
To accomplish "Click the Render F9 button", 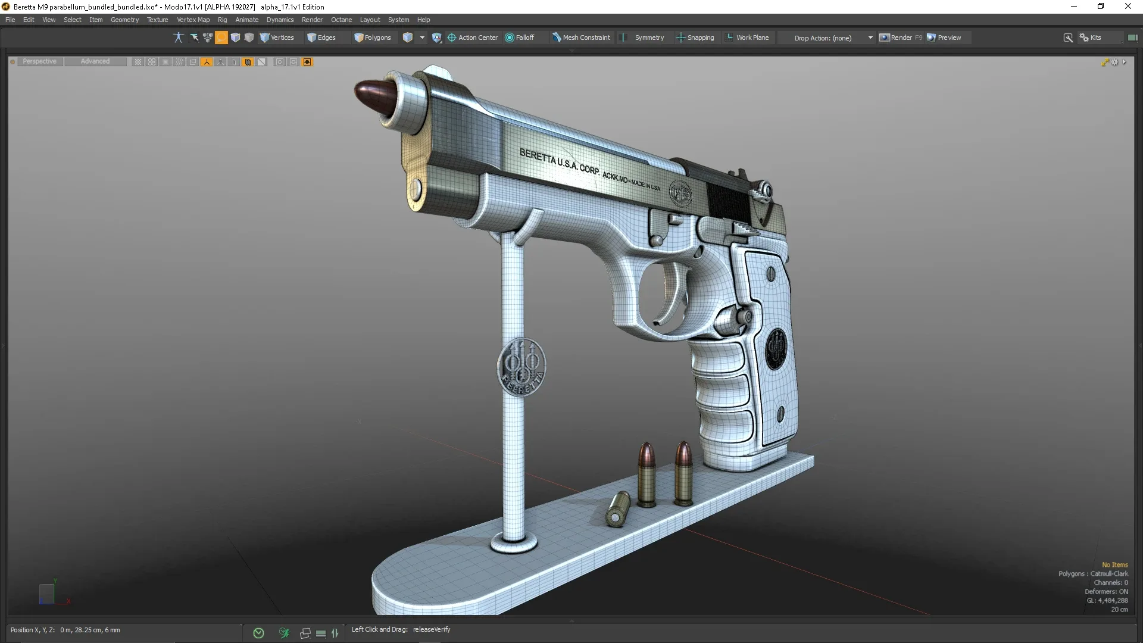I will [x=901, y=38].
